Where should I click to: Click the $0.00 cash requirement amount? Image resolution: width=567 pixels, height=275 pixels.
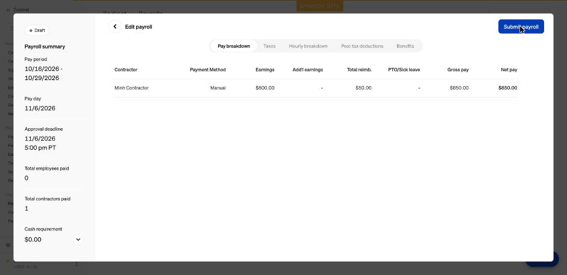tap(33, 239)
